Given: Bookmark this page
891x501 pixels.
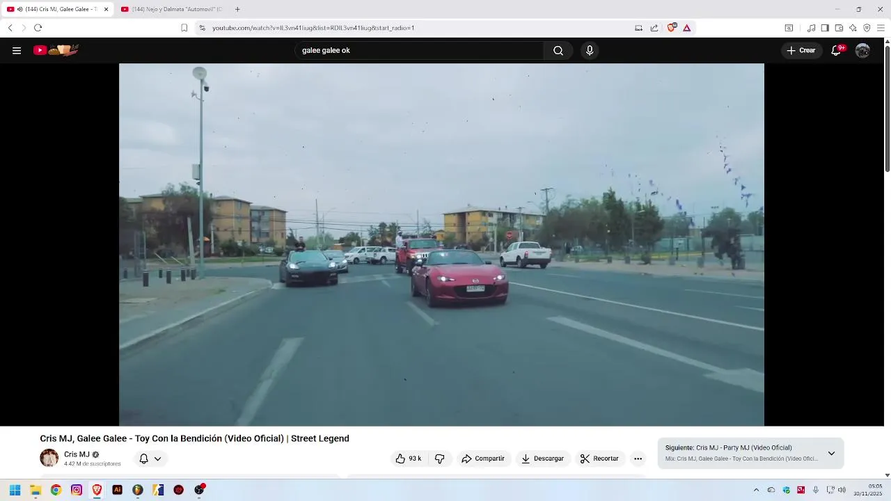Looking at the screenshot, I should 184,28.
